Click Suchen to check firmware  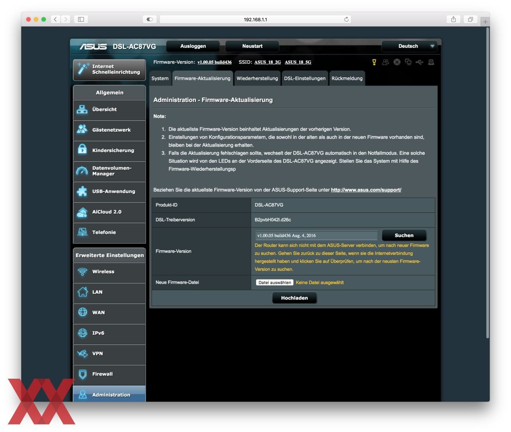click(404, 236)
